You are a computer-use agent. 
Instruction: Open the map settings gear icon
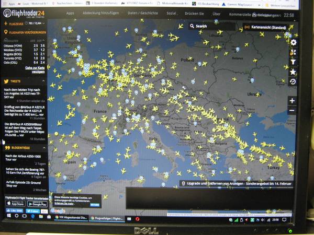click(293, 42)
